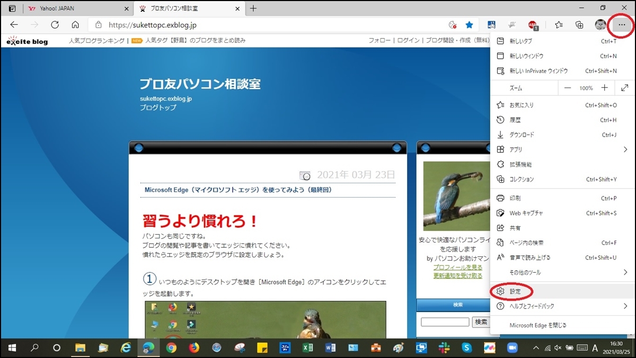The width and height of the screenshot is (636, 358).
Task: Choose 新しいウィンドウ in the menu
Action: click(562, 56)
